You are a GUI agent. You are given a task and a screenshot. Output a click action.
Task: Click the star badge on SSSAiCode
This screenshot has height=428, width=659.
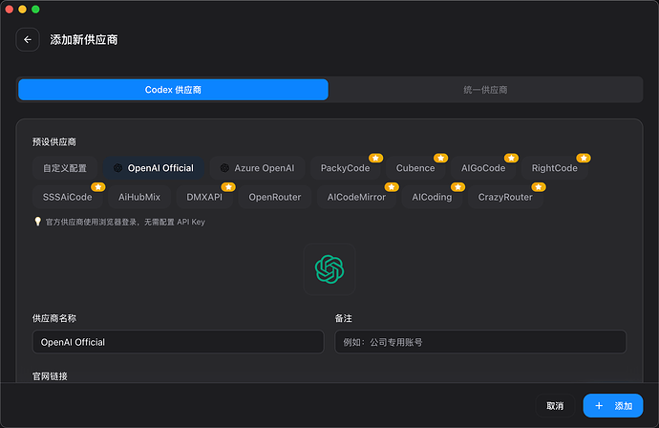click(x=98, y=187)
